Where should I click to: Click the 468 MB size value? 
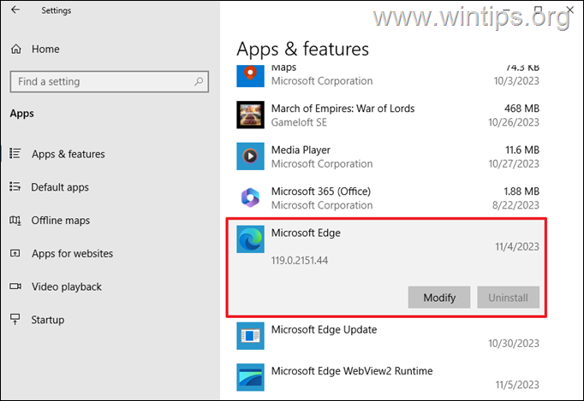point(521,109)
